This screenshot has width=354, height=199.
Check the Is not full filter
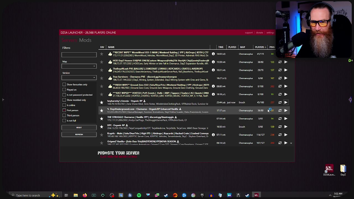tap(64, 121)
